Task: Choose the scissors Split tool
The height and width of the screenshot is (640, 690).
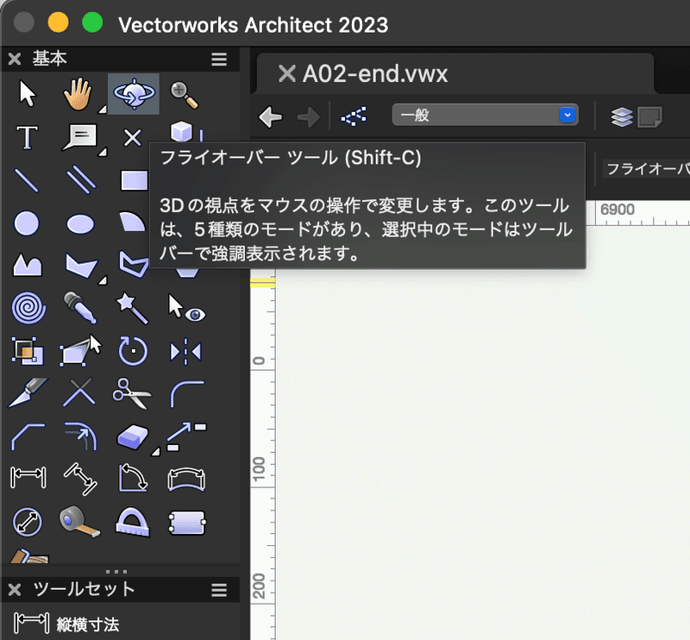Action: 132,394
